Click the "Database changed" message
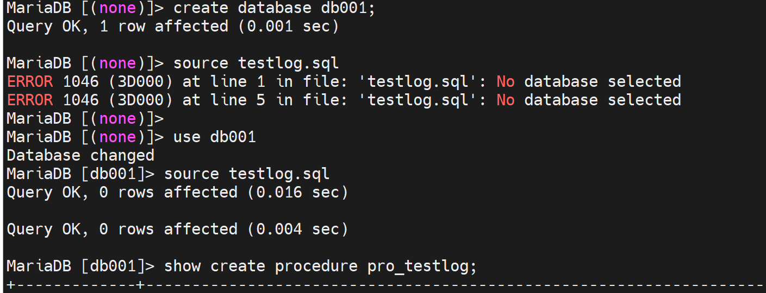Screen dimensions: 766x293 tap(80, 156)
